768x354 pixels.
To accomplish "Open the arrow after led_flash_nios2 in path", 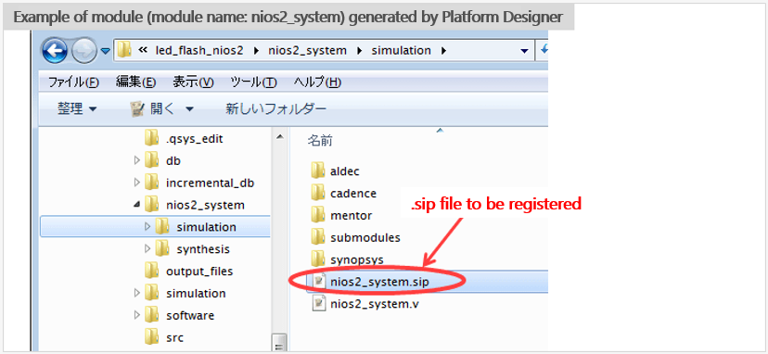I will point(256,50).
